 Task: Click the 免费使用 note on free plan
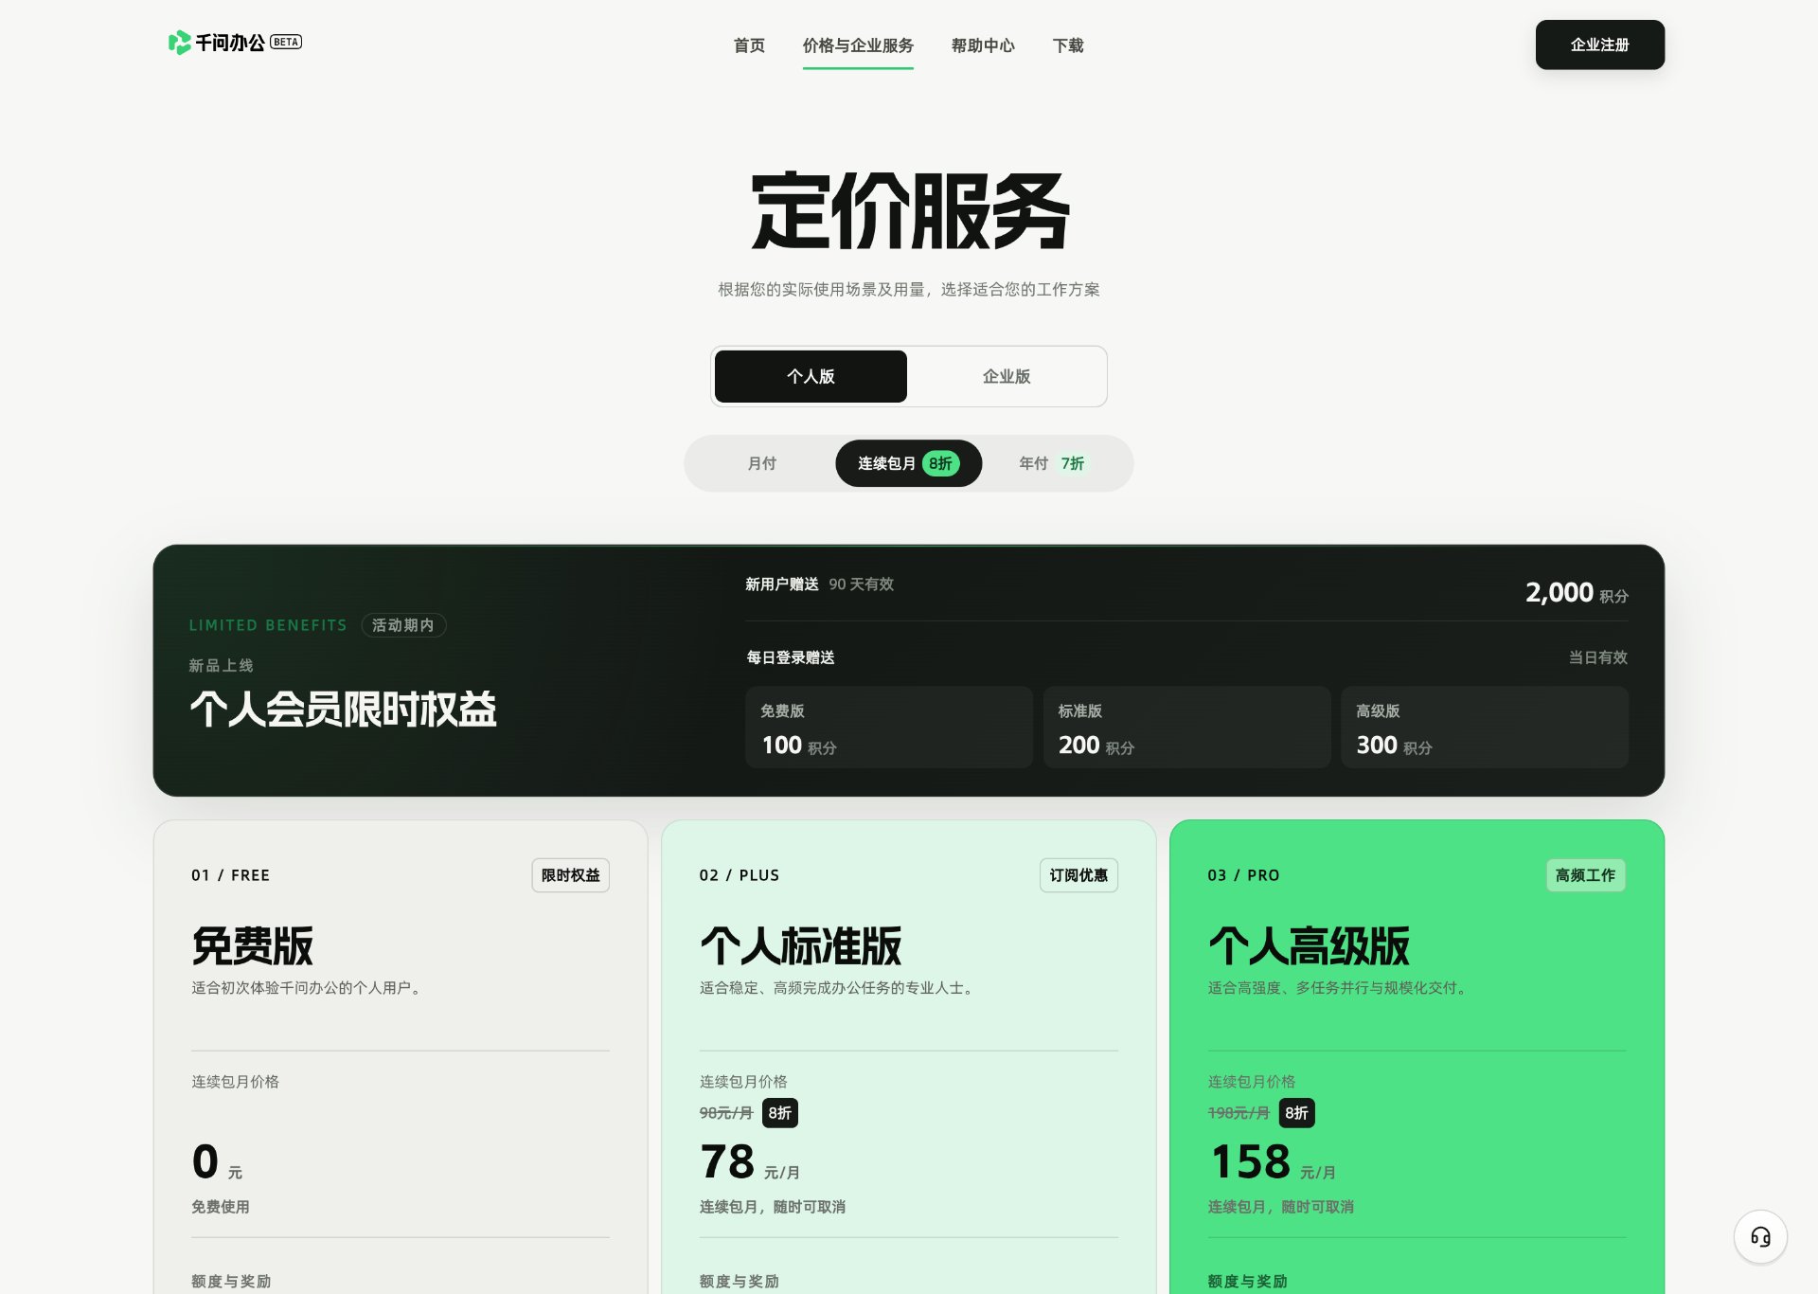click(221, 1207)
